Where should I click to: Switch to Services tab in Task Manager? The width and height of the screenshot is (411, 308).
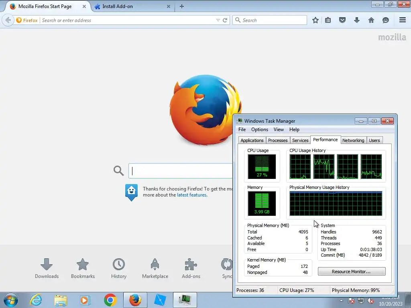300,140
